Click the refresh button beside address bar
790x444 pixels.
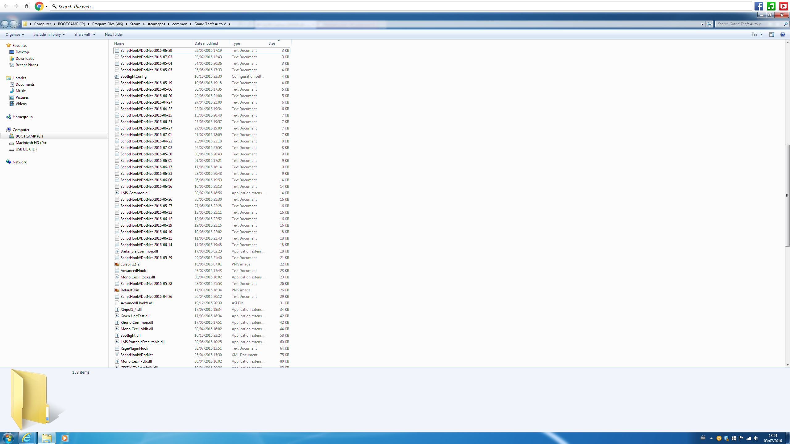[709, 24]
